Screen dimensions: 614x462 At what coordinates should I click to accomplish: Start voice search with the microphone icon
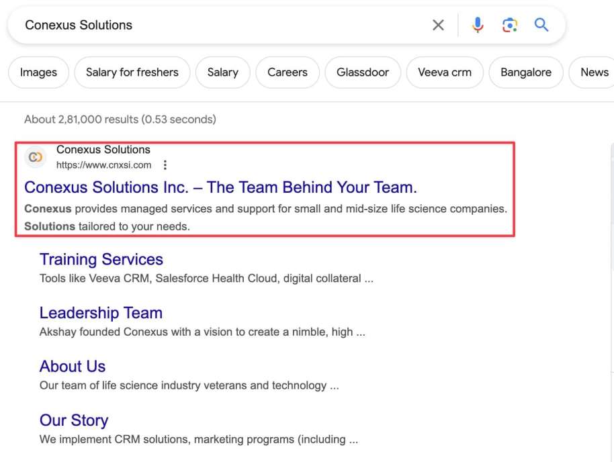(478, 25)
